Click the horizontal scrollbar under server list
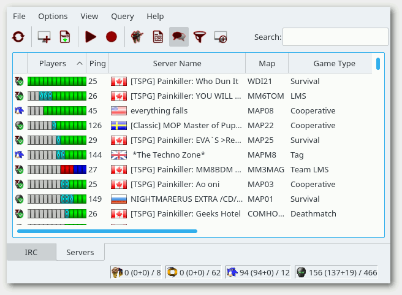Viewport: 402px width, 295px height. point(107,231)
